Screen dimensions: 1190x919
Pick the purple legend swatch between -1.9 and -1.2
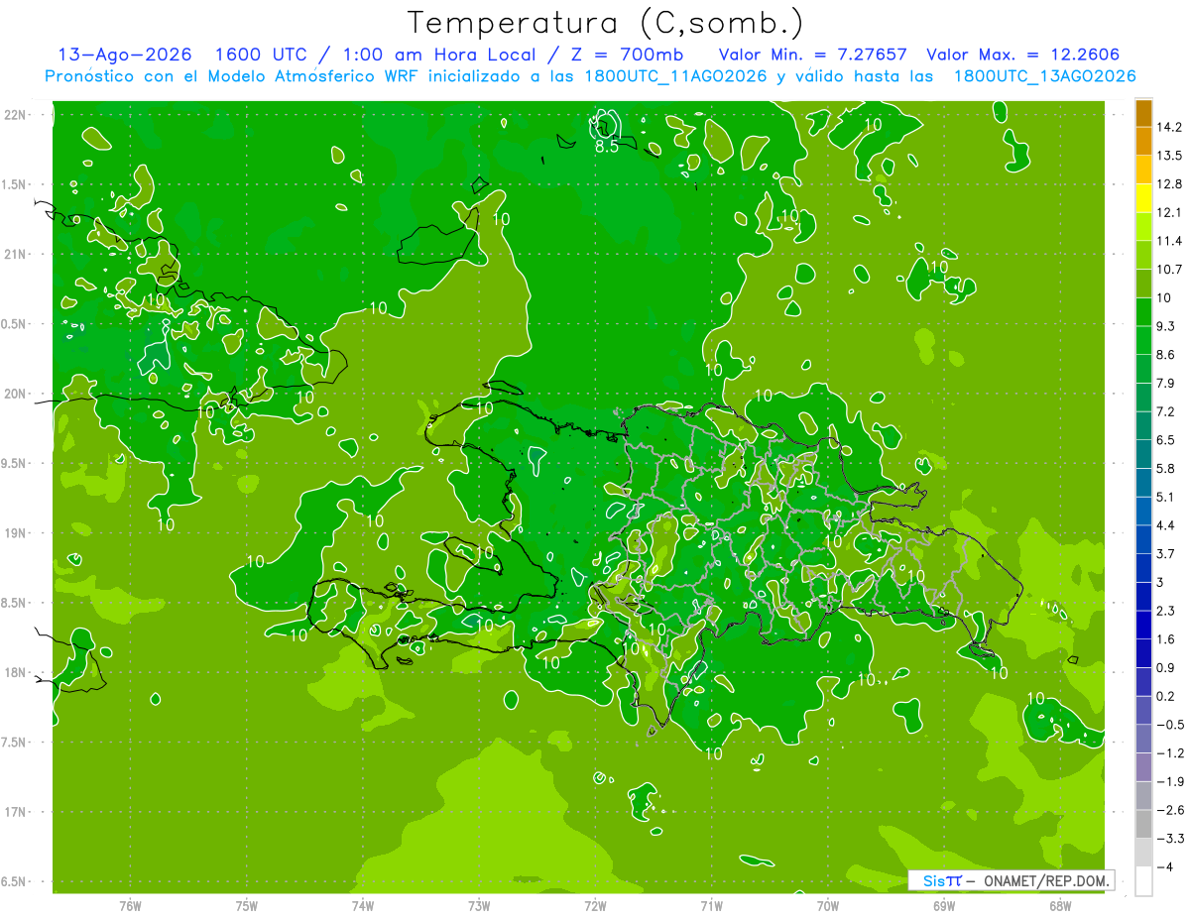(1143, 767)
